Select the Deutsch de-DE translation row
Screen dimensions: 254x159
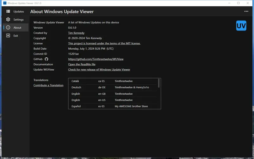click(x=113, y=87)
